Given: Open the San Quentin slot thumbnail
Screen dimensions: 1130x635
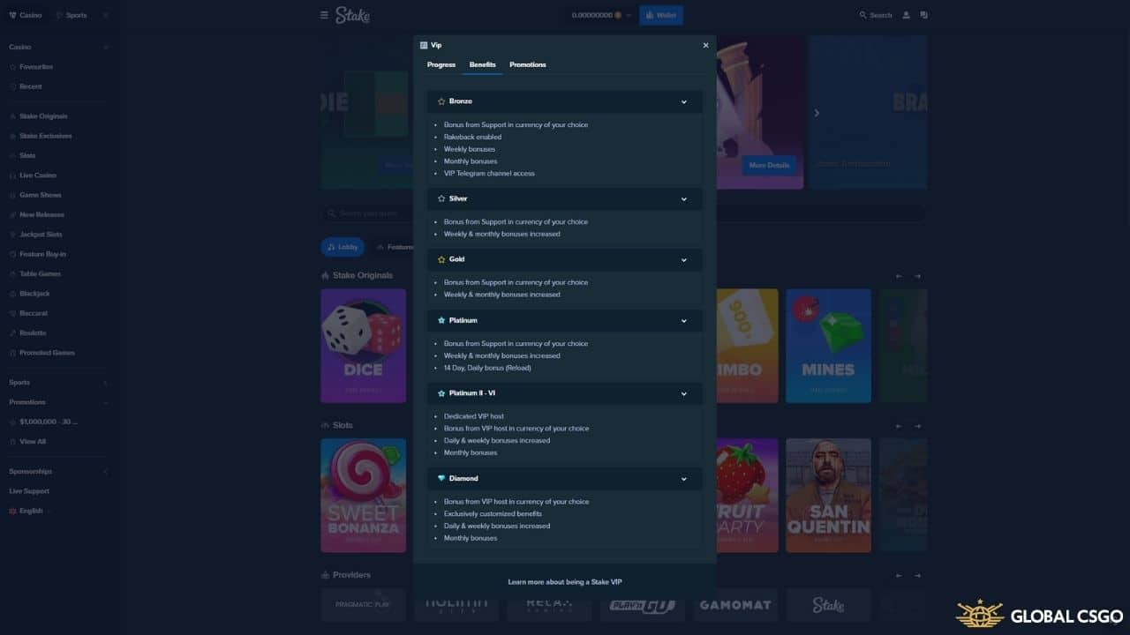Looking at the screenshot, I should click(x=828, y=496).
